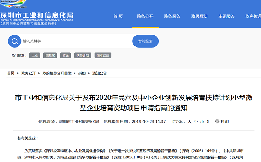Switch to the 政民互动 tab
Screen dimensions: 261x162
click(199, 16)
